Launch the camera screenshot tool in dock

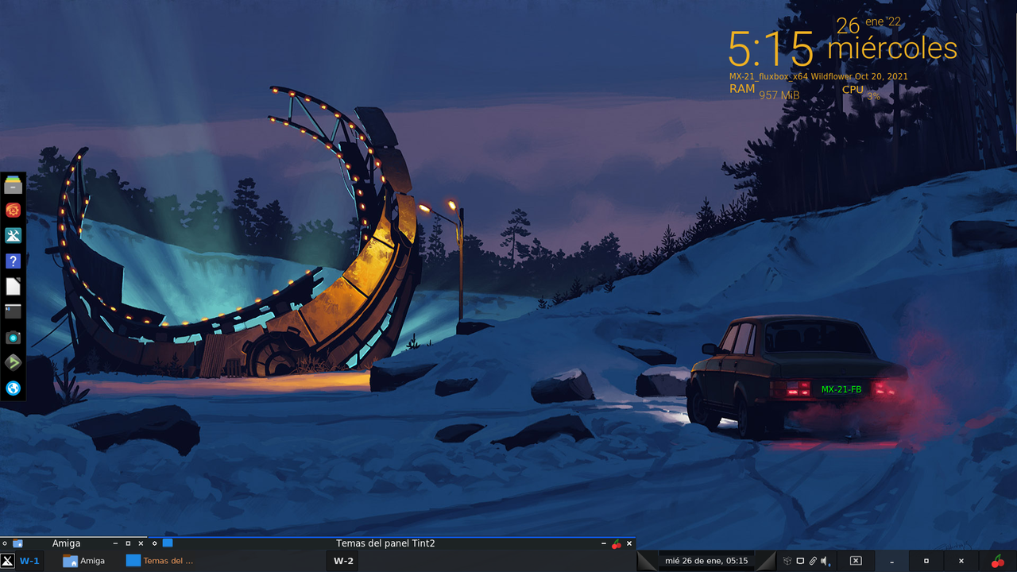pos(14,338)
